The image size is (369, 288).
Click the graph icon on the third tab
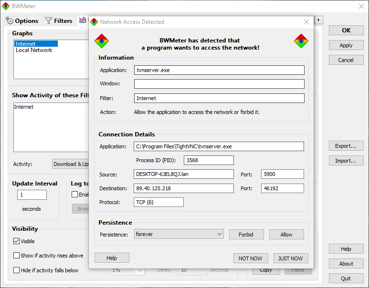[x=83, y=20]
